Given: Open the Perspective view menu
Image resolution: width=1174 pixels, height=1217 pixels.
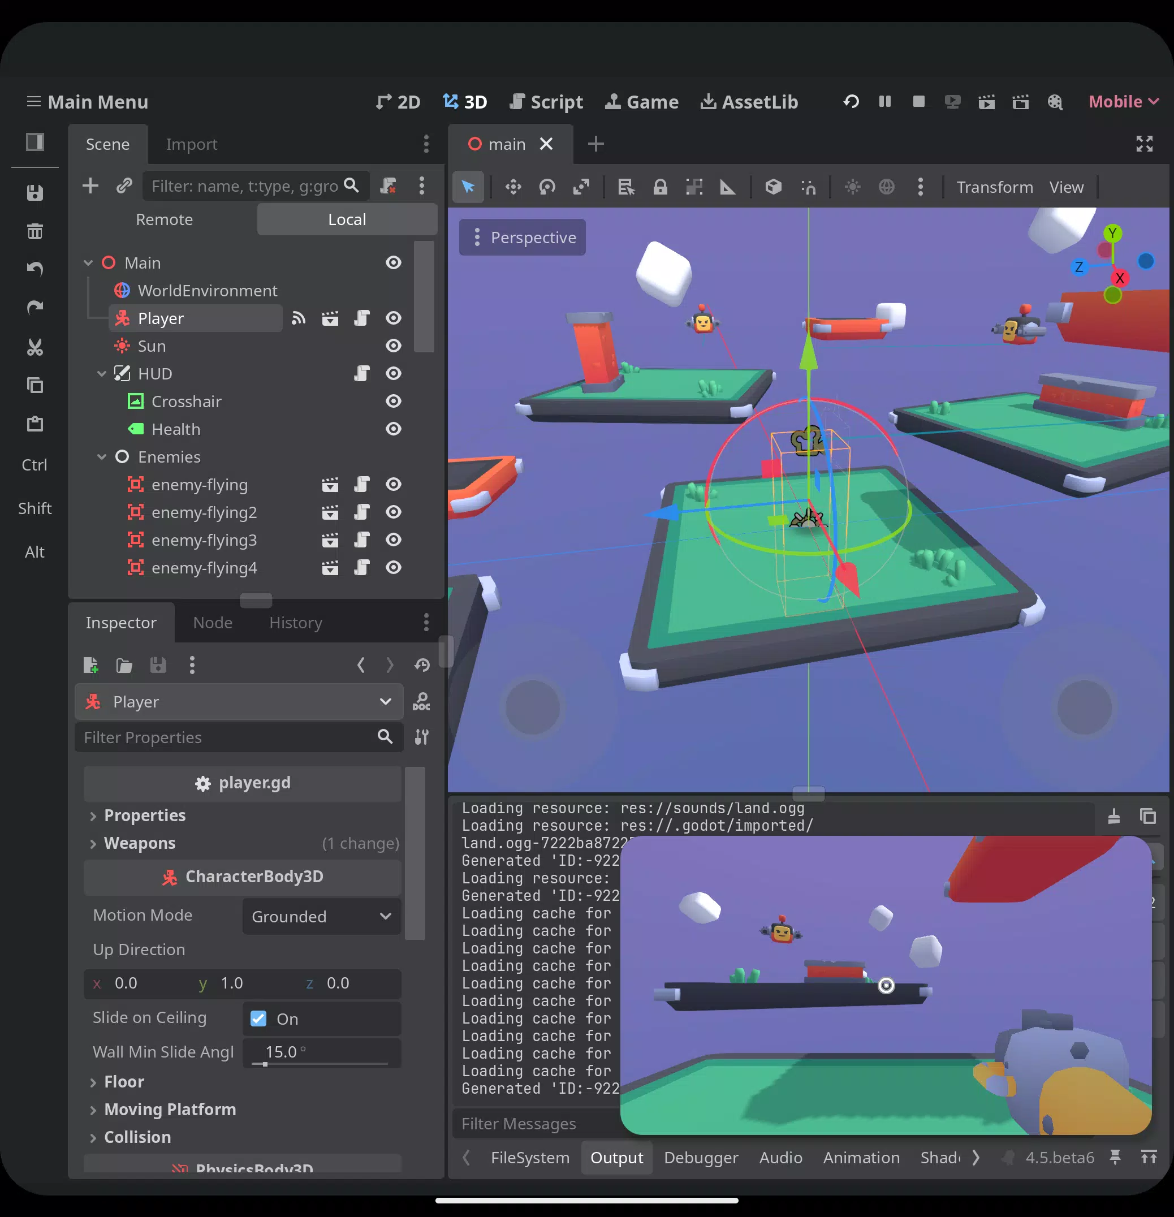Looking at the screenshot, I should click(522, 237).
